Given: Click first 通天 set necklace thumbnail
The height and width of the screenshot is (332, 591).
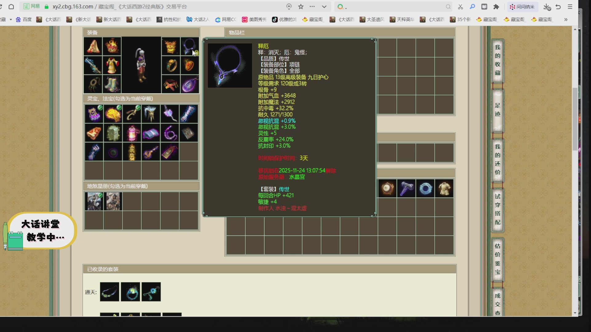Looking at the screenshot, I should [110, 292].
